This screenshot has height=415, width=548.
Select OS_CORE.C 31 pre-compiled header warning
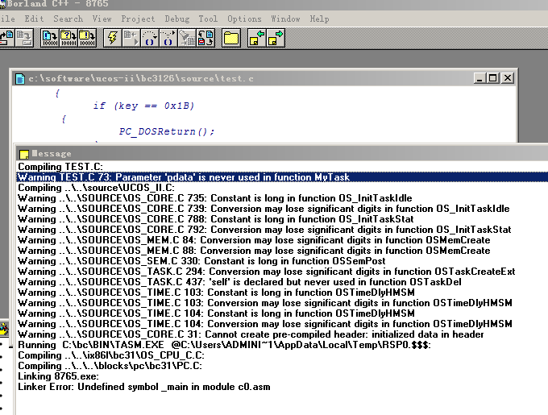282,334
